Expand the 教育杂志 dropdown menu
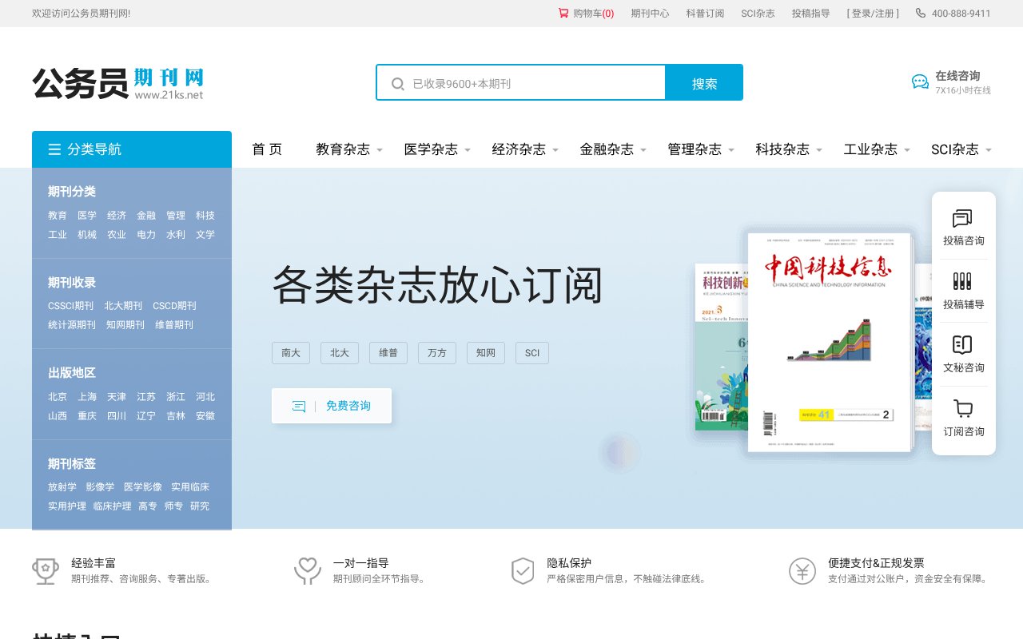1023x639 pixels. pos(343,149)
